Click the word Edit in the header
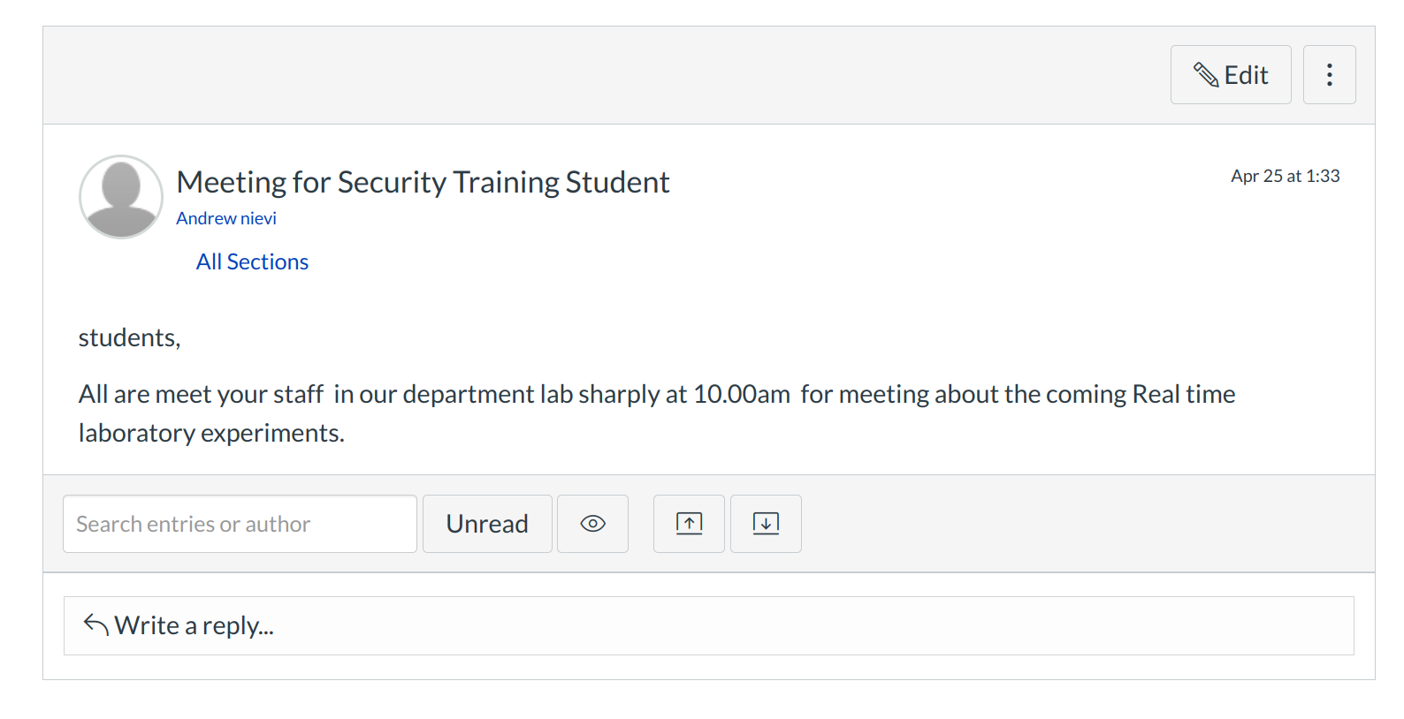The image size is (1404, 719). pyautogui.click(x=1247, y=75)
